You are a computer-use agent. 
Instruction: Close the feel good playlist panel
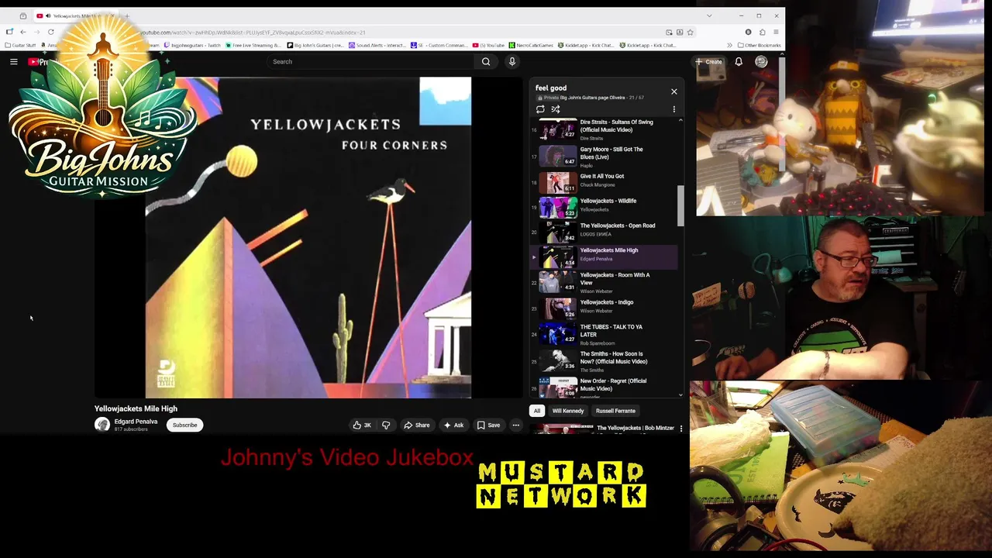(674, 91)
